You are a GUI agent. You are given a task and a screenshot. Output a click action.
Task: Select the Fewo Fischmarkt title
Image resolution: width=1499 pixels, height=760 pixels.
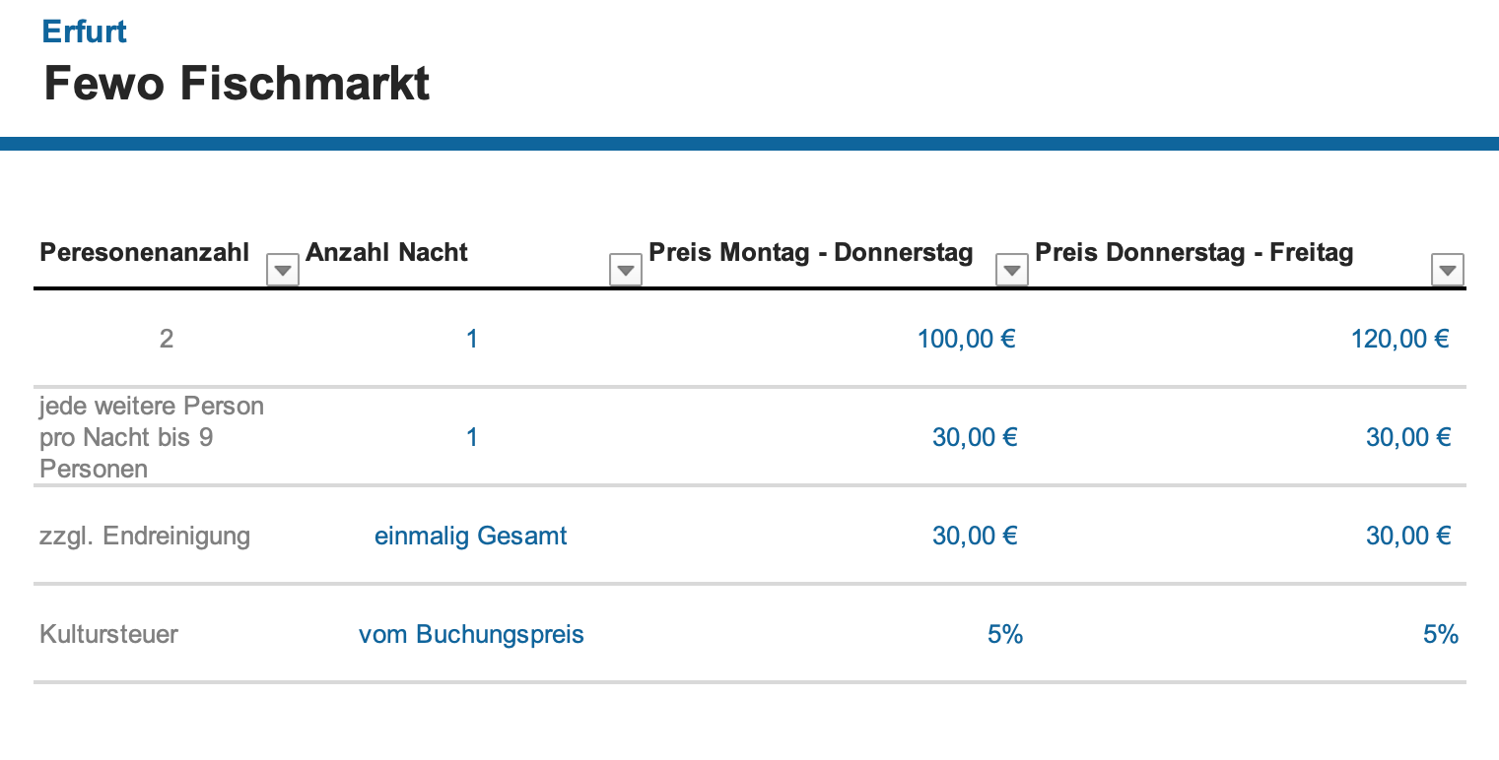coord(237,84)
